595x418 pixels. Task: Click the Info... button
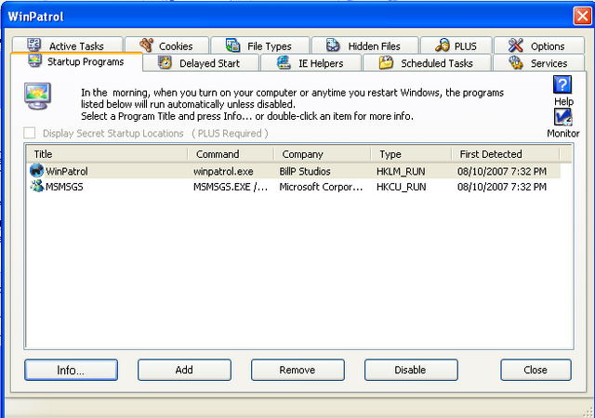tap(71, 370)
